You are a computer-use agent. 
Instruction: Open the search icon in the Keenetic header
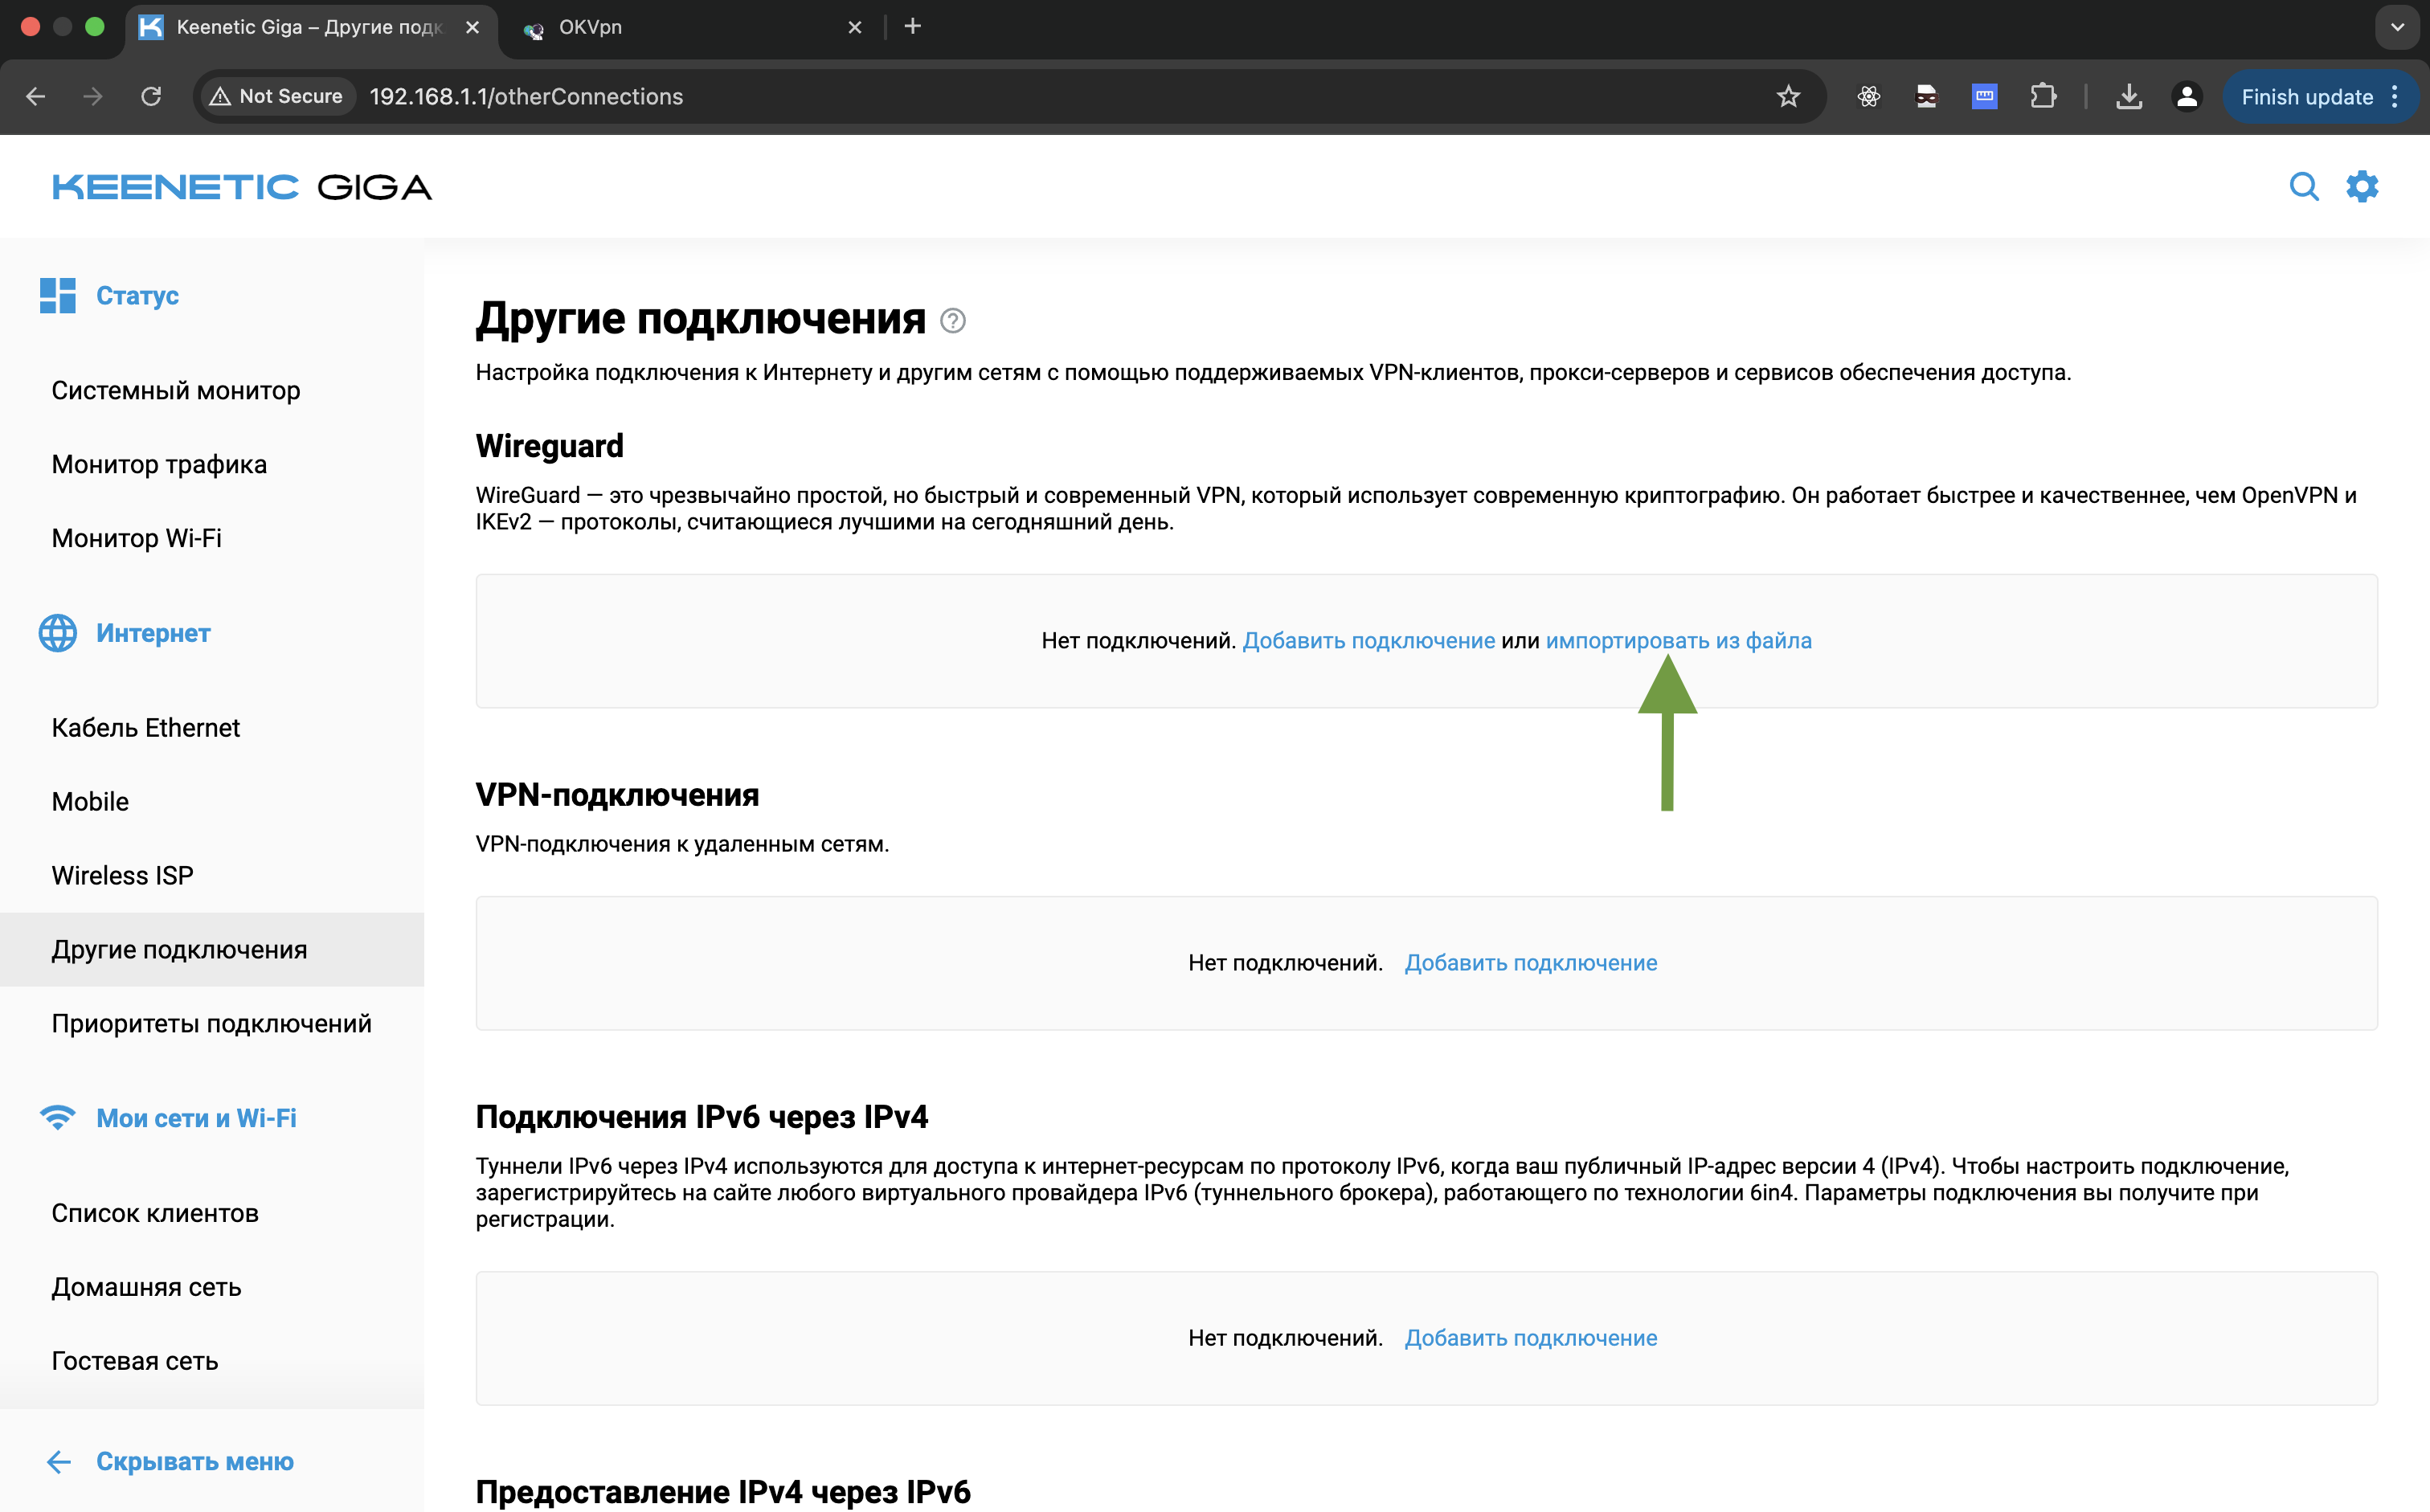click(2305, 186)
